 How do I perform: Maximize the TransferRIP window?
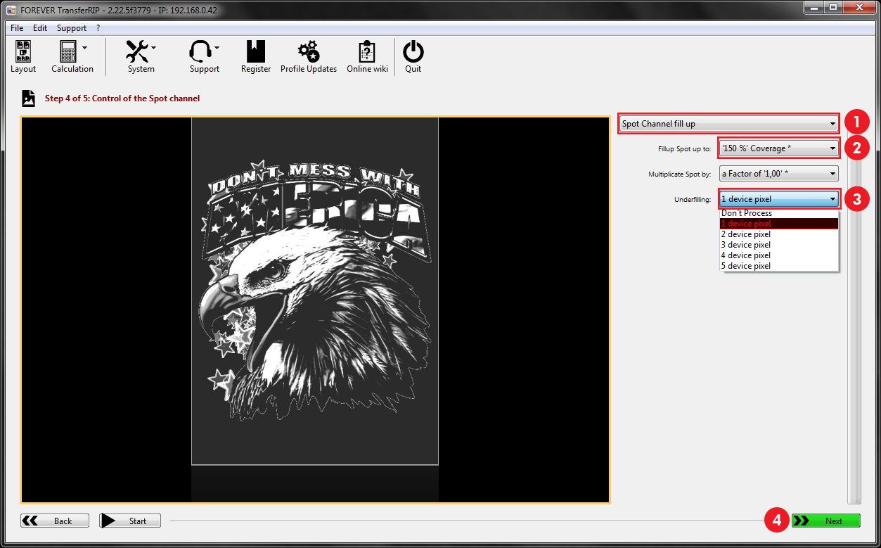(x=832, y=7)
